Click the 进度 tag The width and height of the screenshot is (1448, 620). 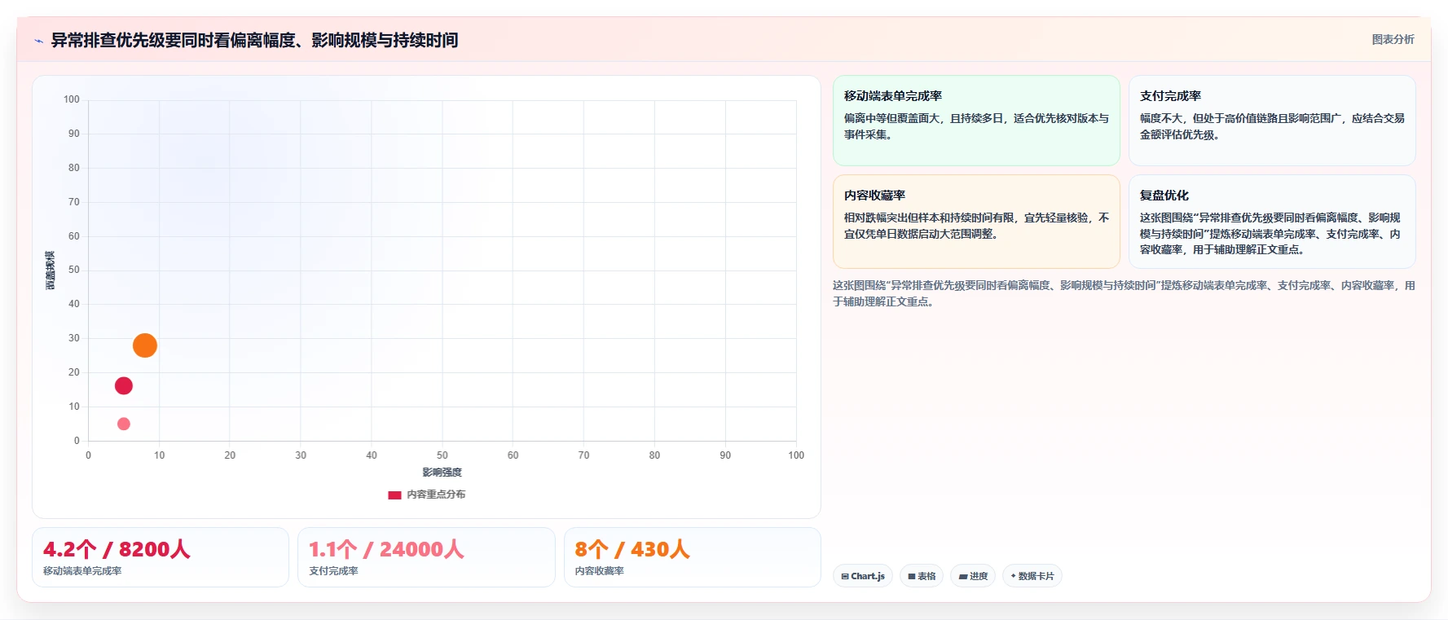973,576
